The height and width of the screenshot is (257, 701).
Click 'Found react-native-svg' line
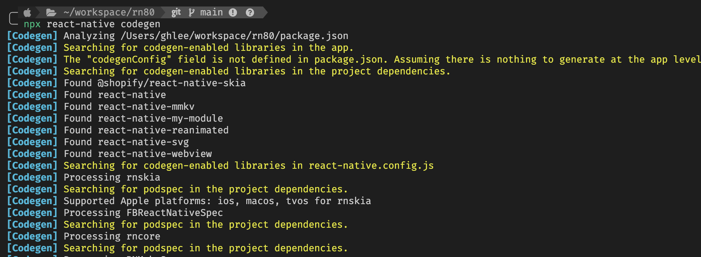pos(126,142)
